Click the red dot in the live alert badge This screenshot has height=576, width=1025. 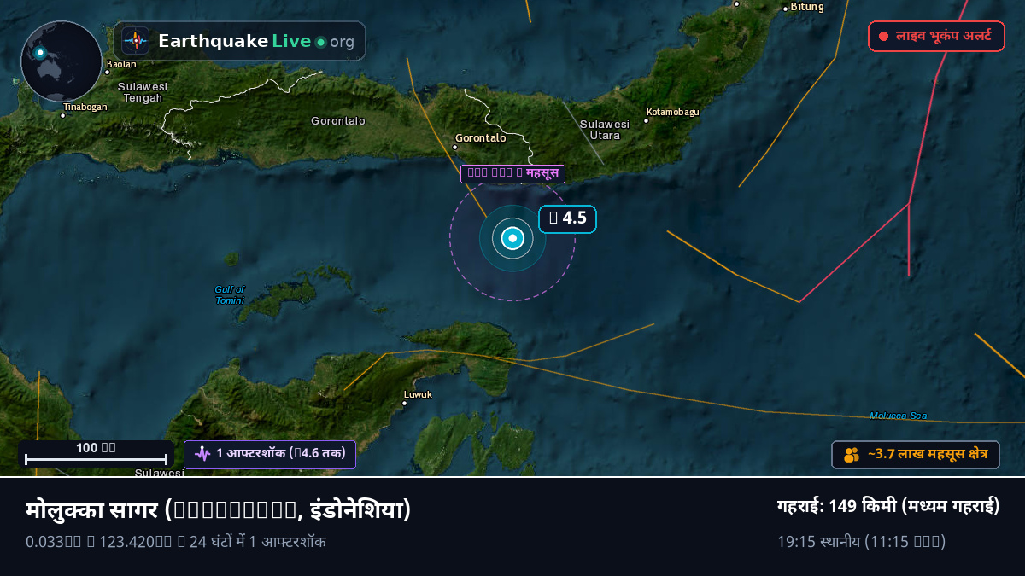click(883, 37)
